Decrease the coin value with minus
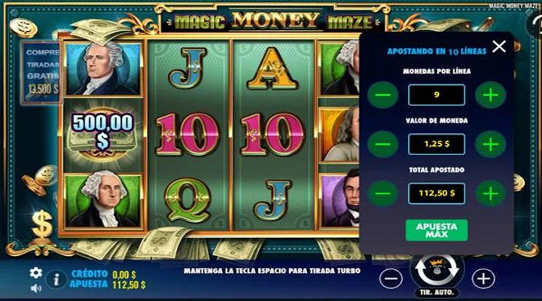 click(382, 144)
